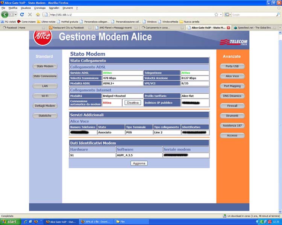Open the Strumenti advanced button
Viewport: 282px width, 225px height.
(232, 116)
